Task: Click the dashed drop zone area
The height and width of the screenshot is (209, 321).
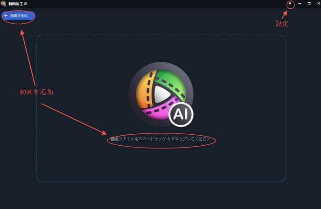Action: [161, 108]
